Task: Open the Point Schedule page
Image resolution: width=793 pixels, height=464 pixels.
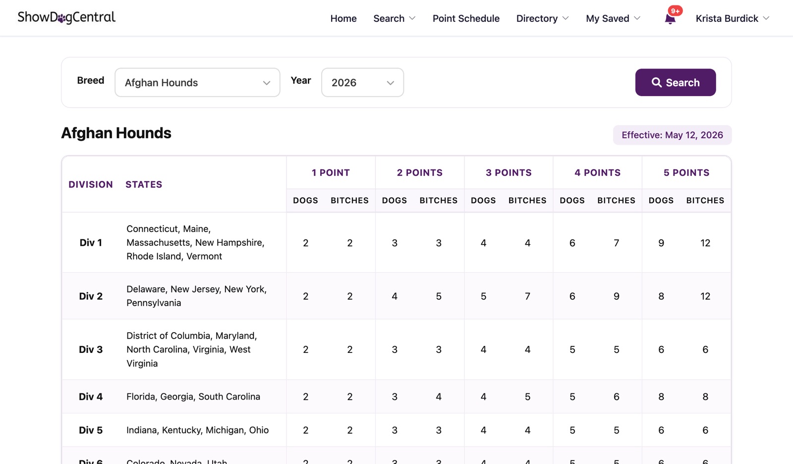Action: point(466,18)
